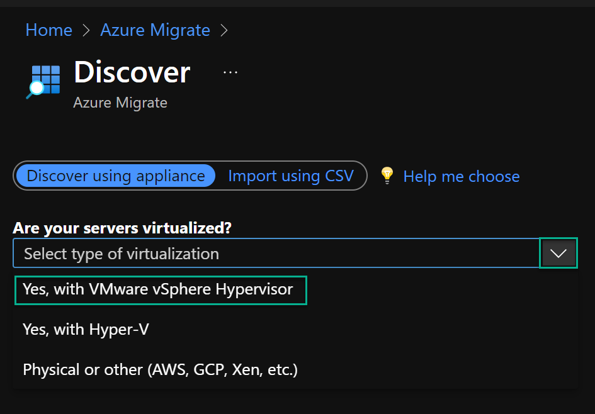Open Azure Migrate breadcrumb link
Screen dimensions: 595x414
click(155, 30)
